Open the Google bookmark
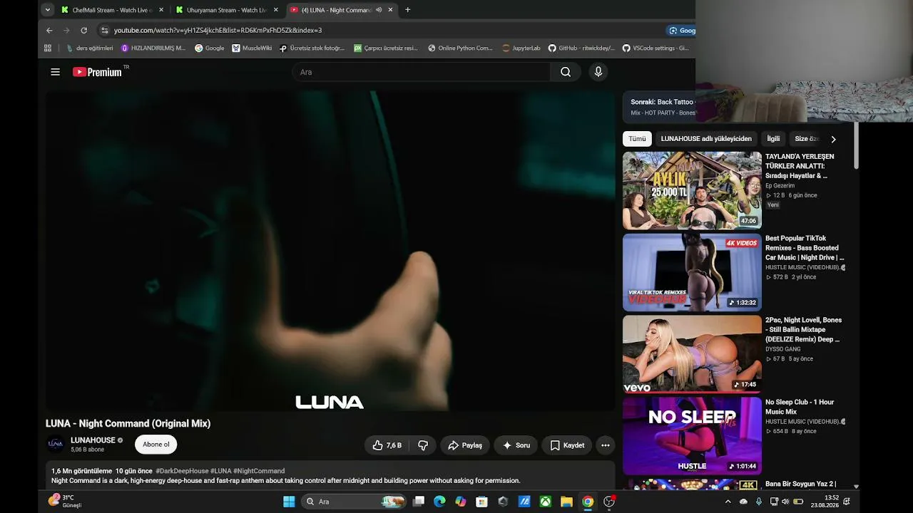Viewport: 913px width, 513px height. click(x=210, y=48)
